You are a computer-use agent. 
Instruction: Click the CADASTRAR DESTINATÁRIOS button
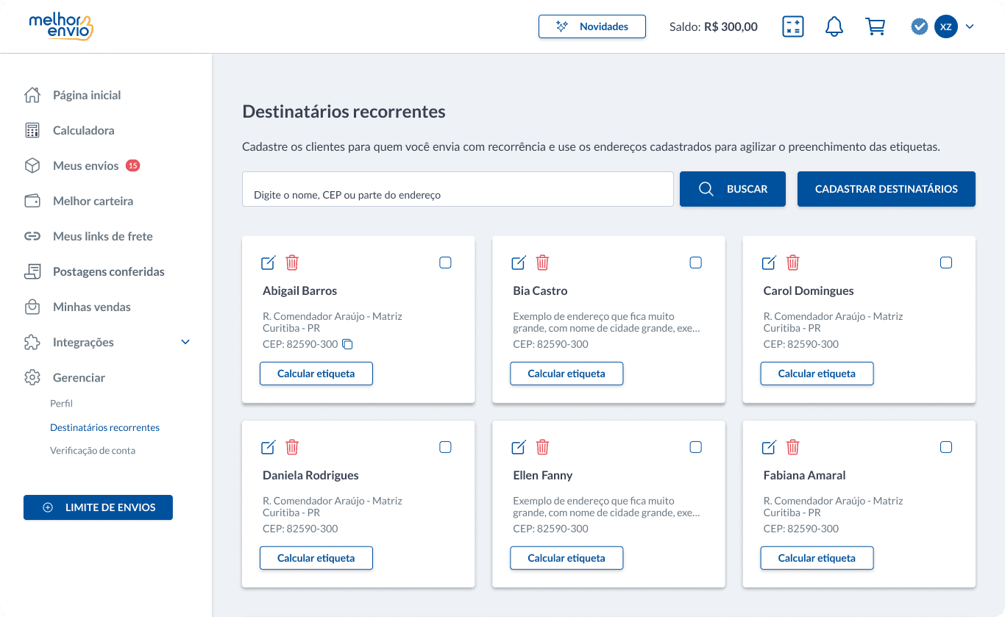[x=887, y=189]
